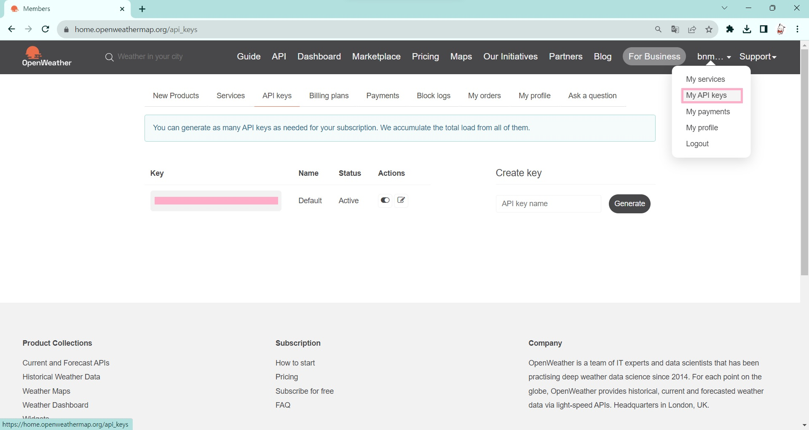Edit the Default API key name

[x=401, y=200]
